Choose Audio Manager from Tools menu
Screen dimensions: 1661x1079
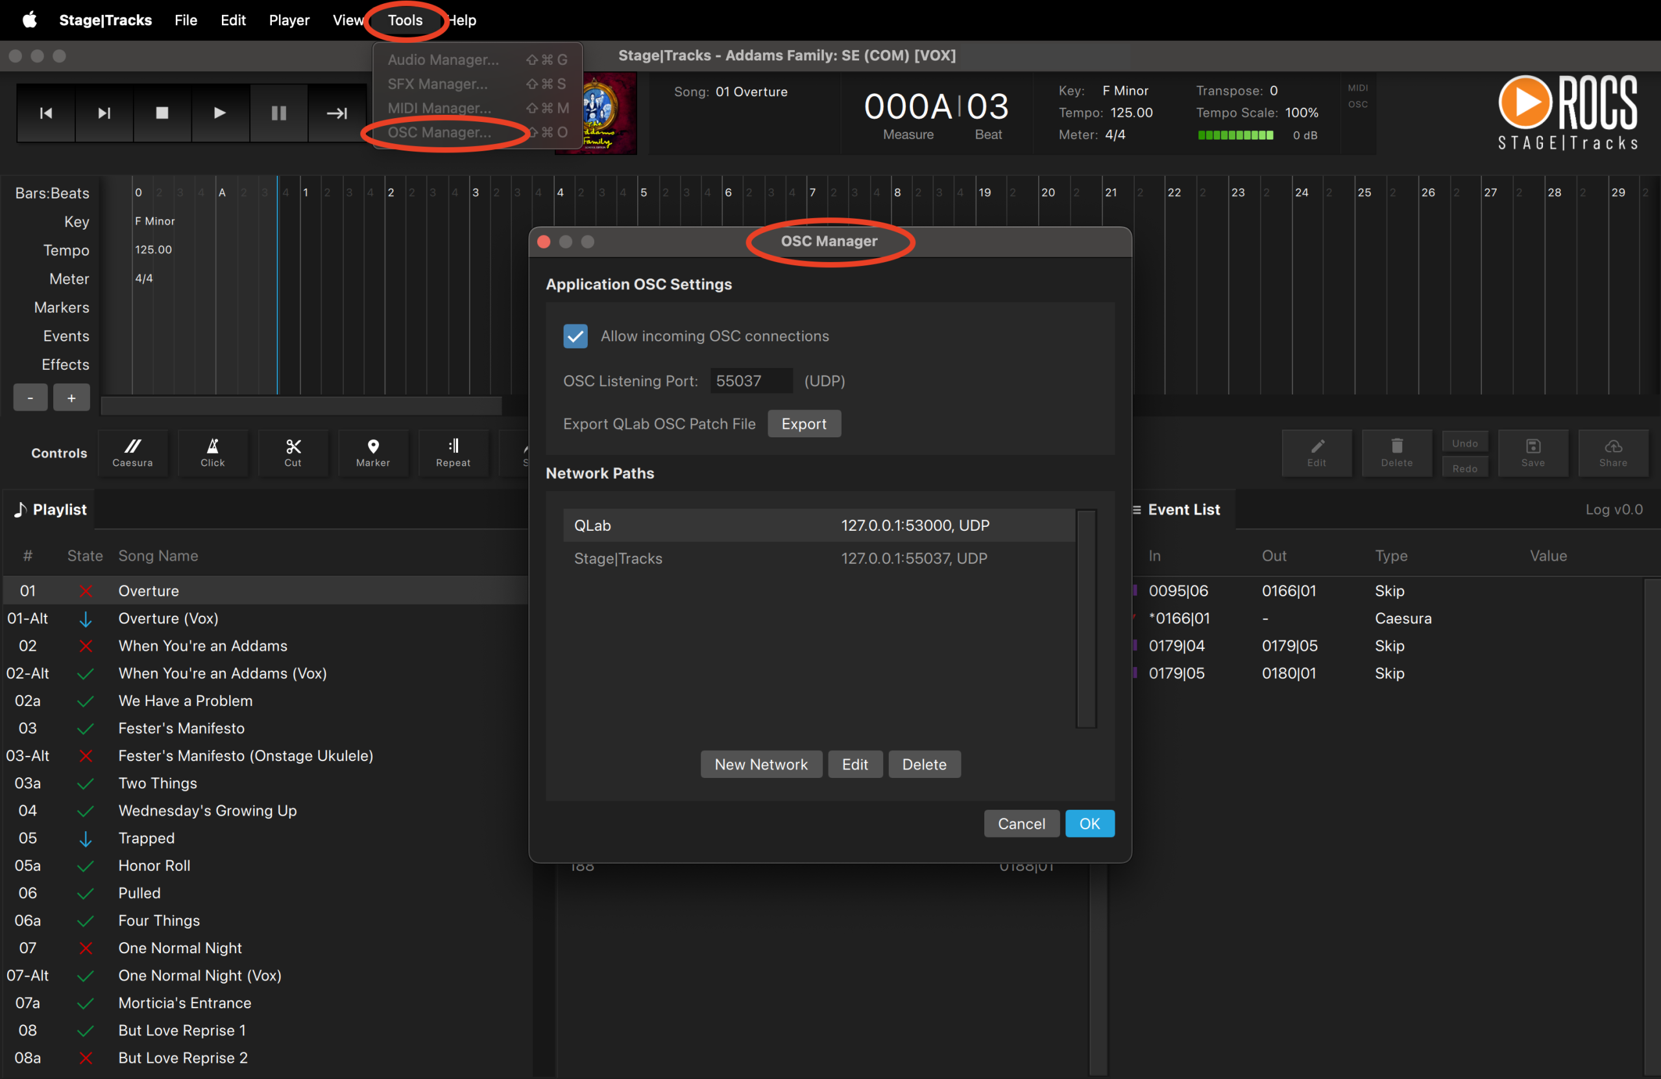tap(478, 59)
